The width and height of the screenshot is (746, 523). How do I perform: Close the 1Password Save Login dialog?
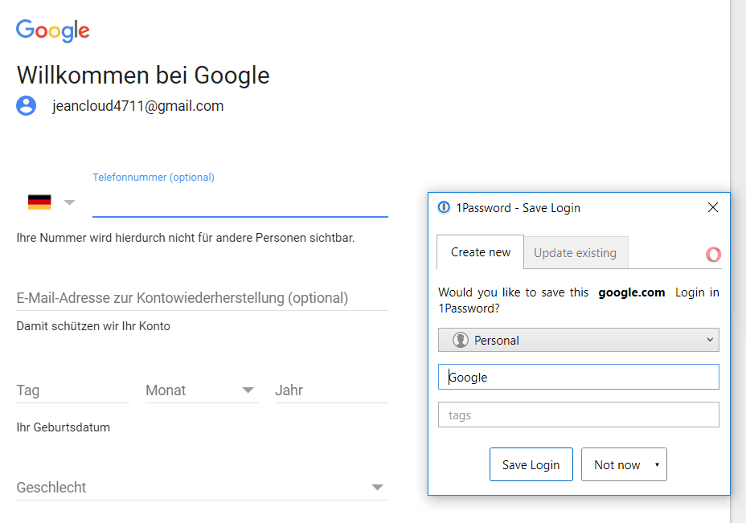[713, 207]
